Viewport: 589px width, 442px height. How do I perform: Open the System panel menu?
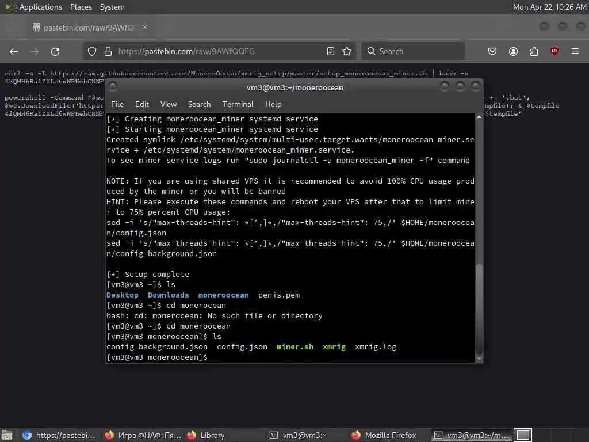pyautogui.click(x=112, y=7)
